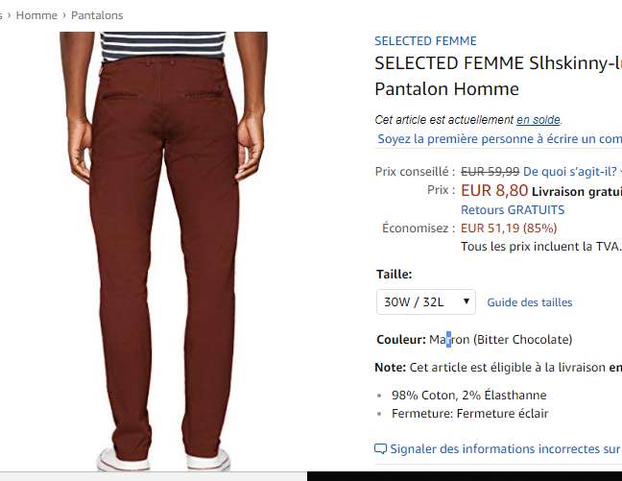
Task: Click the size dropdown arrow
Action: (x=466, y=301)
